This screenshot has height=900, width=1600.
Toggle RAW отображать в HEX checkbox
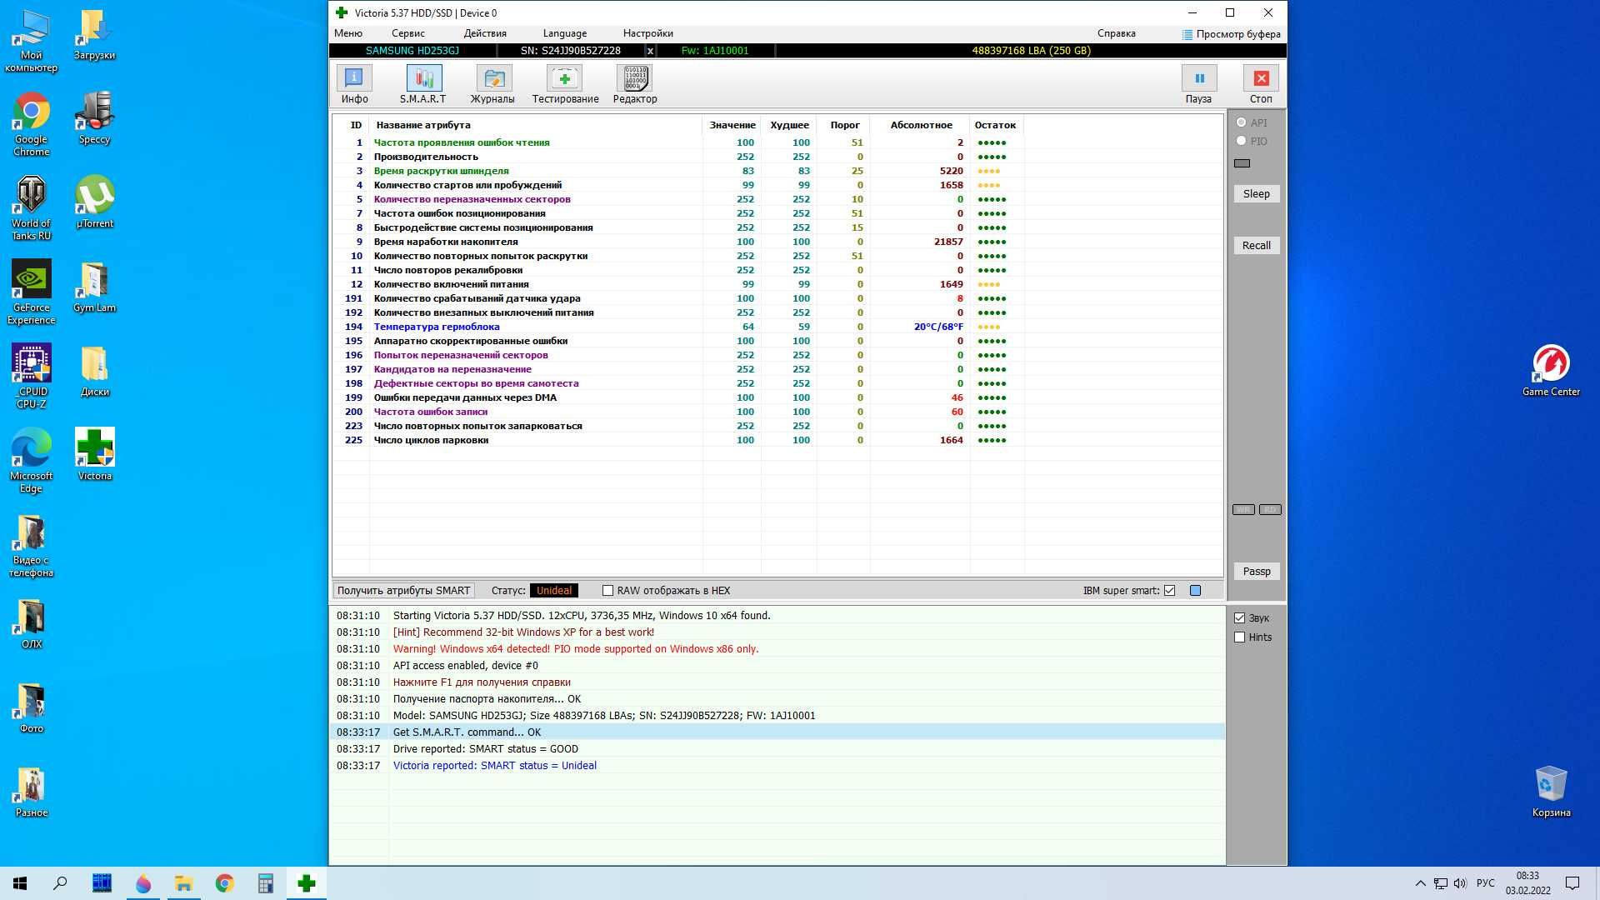coord(607,591)
